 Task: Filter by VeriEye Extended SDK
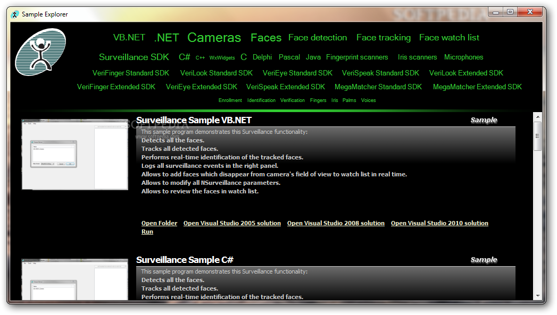tap(202, 87)
